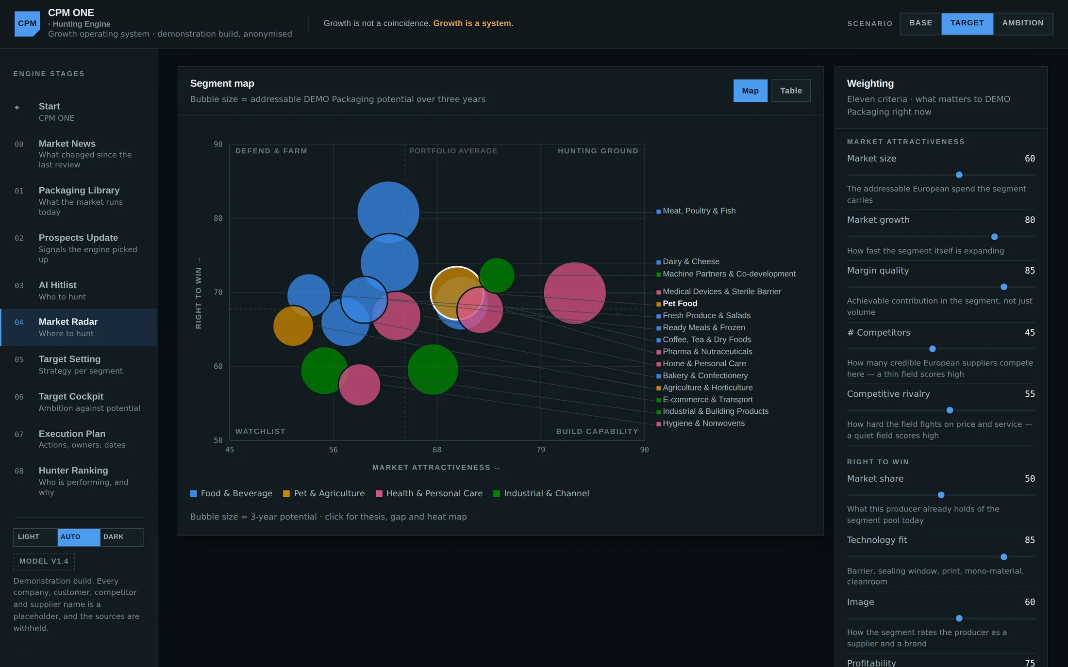Select the Target scenario
The width and height of the screenshot is (1068, 667).
tap(967, 23)
